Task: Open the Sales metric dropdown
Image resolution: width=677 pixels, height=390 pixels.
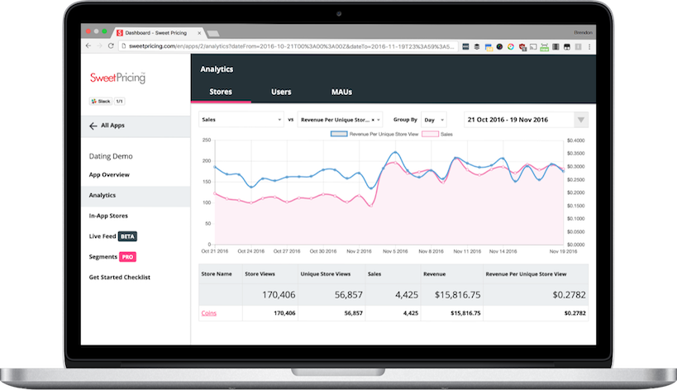Action: pos(241,120)
